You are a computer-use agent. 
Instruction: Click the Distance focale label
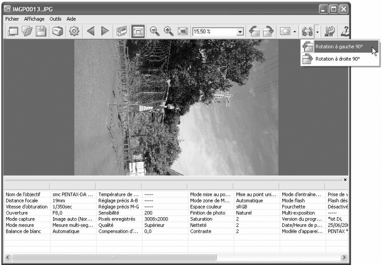[22, 201]
